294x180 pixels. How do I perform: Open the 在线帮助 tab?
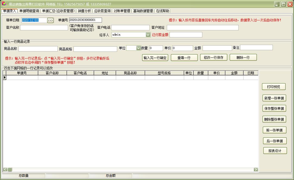pyautogui.click(x=162, y=11)
